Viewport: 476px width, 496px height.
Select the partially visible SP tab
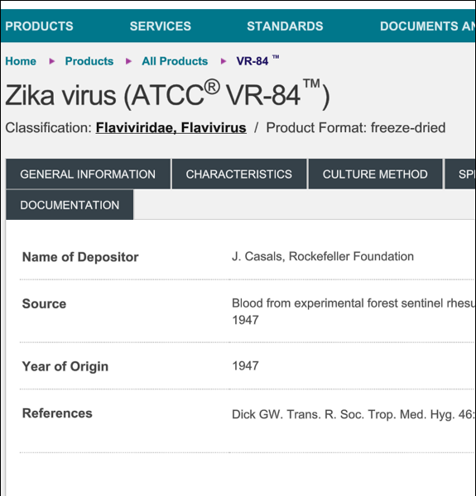pyautogui.click(x=460, y=174)
